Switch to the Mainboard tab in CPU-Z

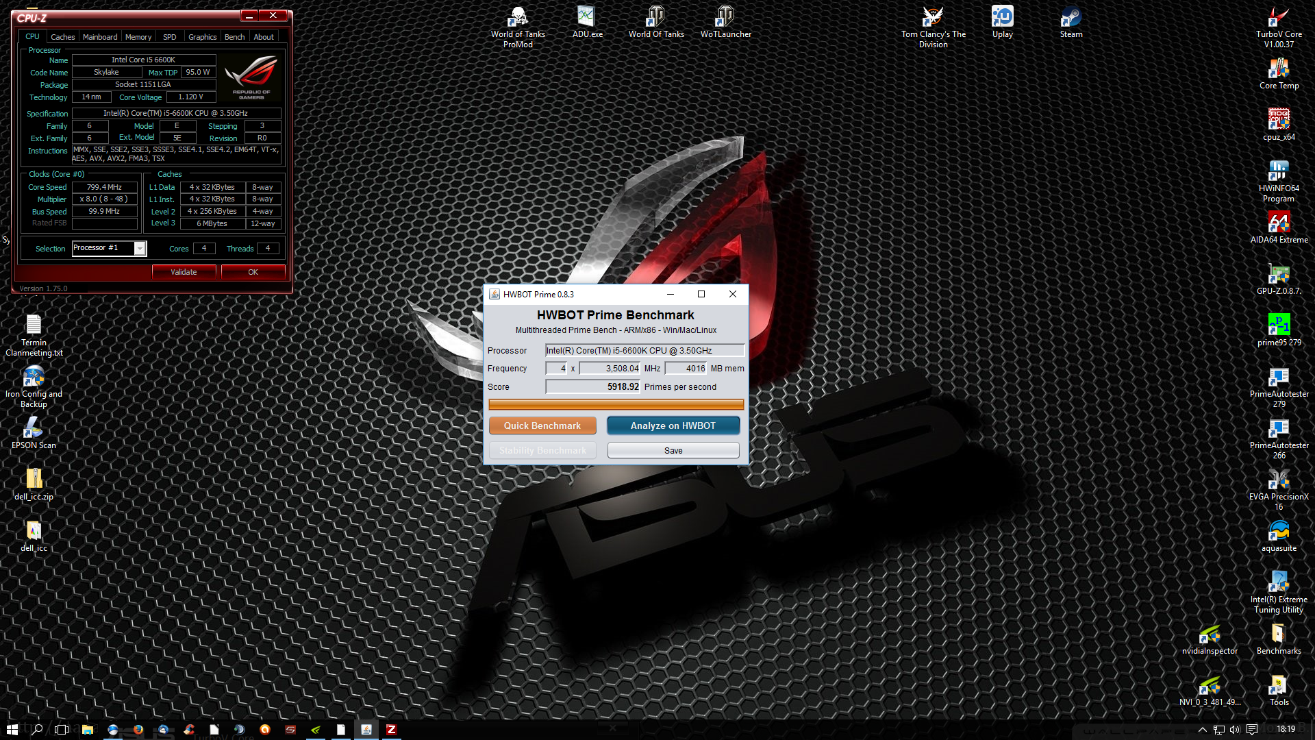100,37
